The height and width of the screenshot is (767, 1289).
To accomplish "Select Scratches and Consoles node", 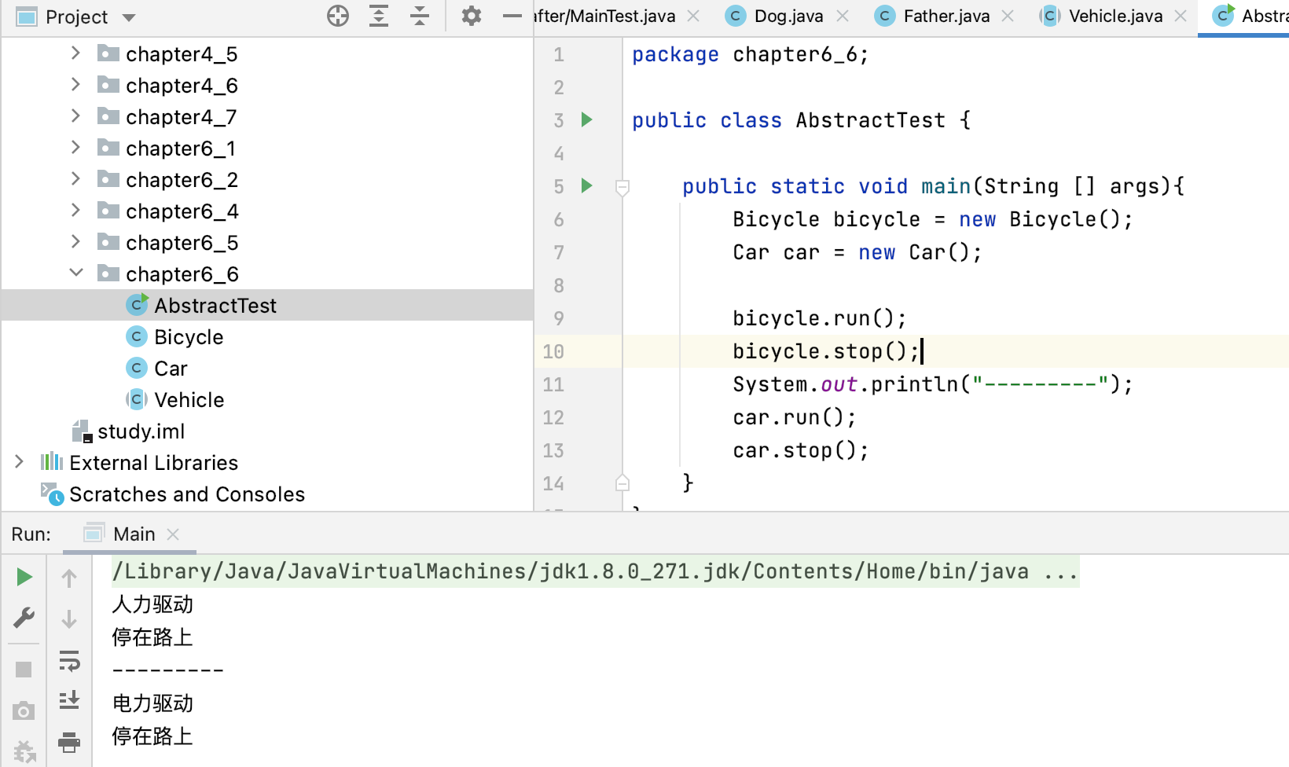I will click(x=187, y=494).
